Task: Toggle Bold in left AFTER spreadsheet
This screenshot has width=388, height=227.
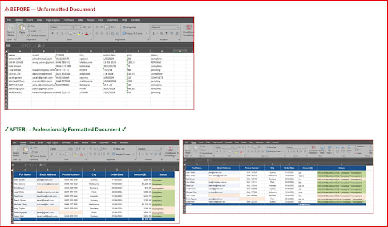Action: click(x=52, y=154)
